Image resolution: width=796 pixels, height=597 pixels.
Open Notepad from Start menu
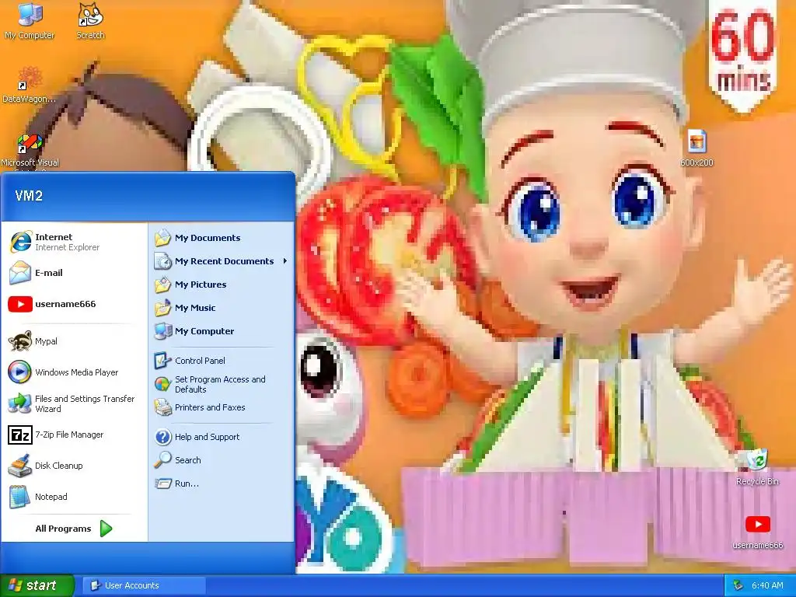tap(75, 497)
